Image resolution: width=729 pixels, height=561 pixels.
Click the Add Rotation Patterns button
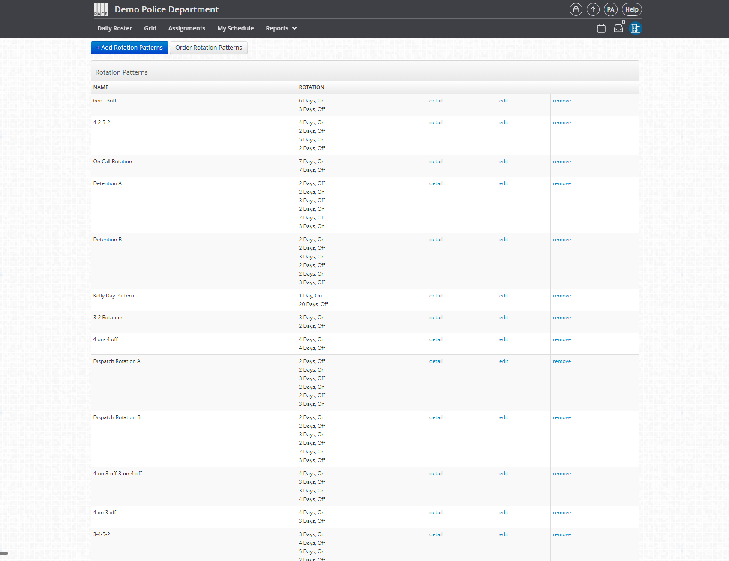click(x=129, y=48)
